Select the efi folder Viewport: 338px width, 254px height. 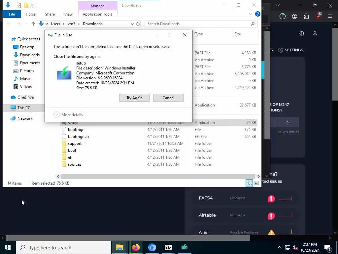70,157
